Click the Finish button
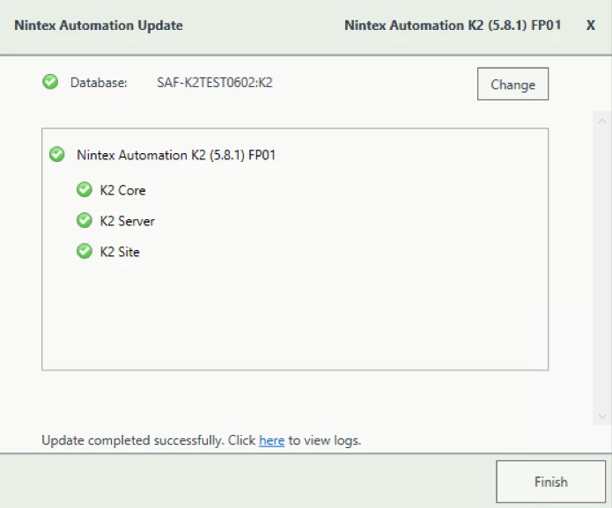Viewport: 612px width, 508px height. point(550,482)
